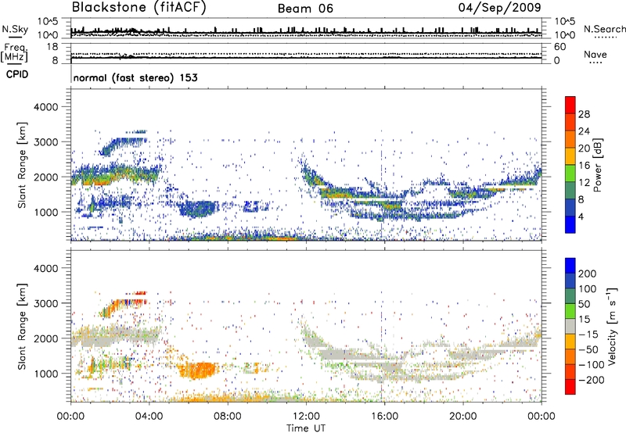This screenshot has width=626, height=433.
Task: Click the 200 label on Velocity color bar
Action: pos(588,274)
